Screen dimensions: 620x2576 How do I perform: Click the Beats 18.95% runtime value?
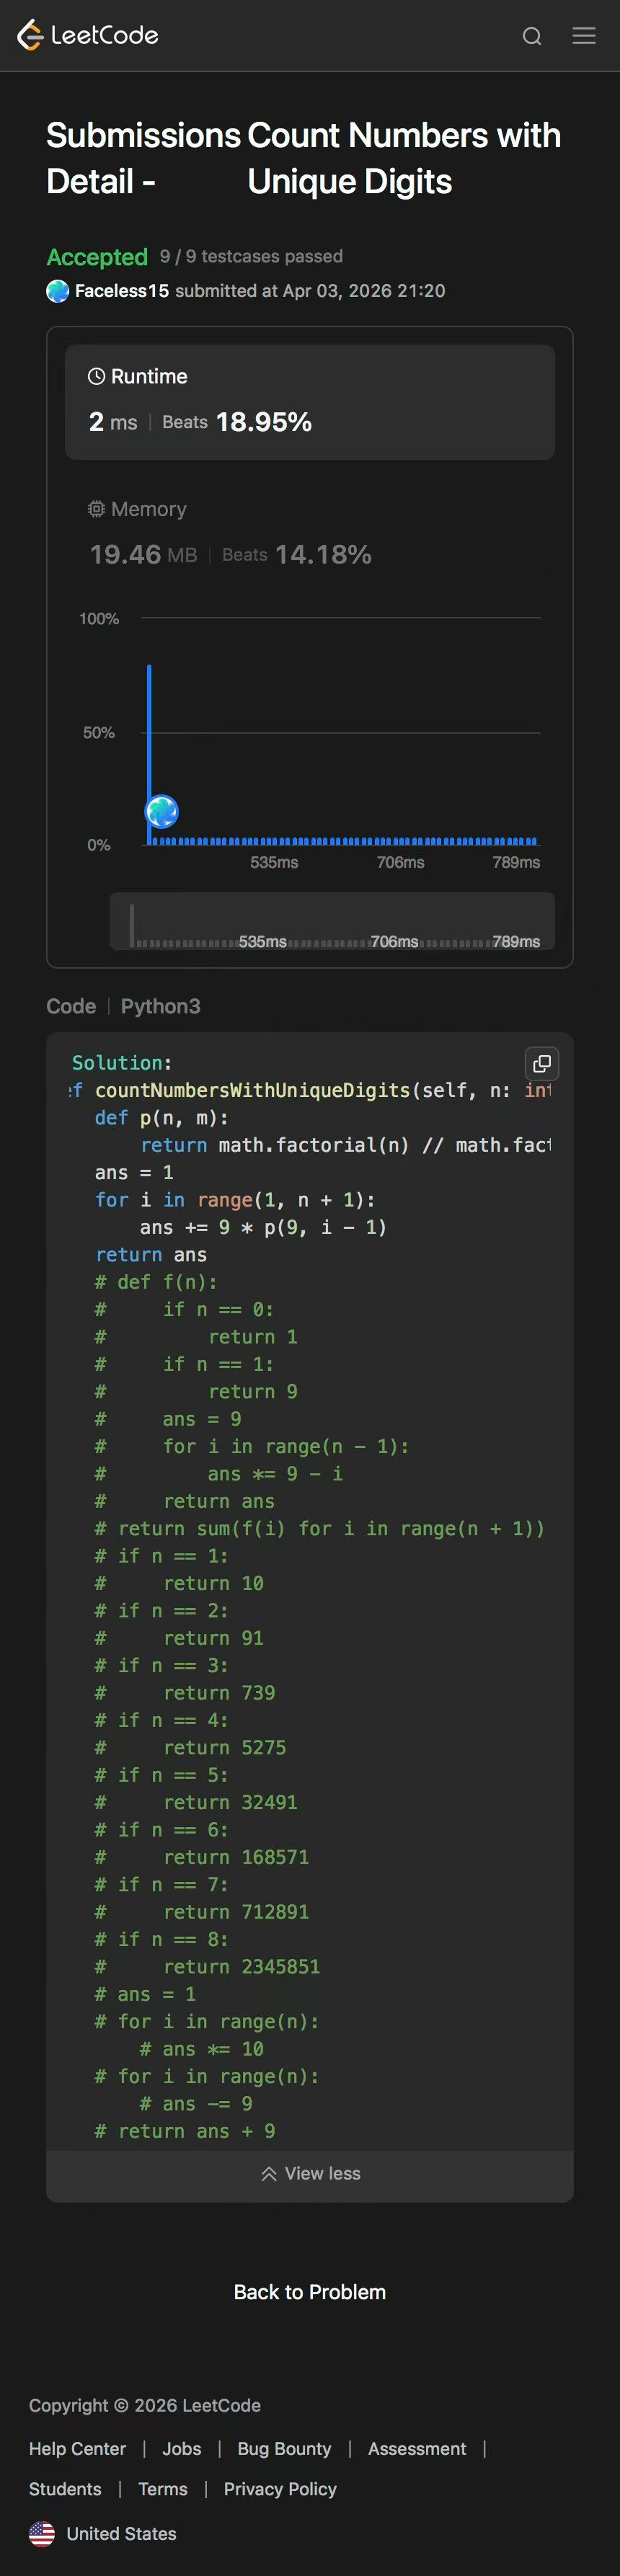point(237,422)
